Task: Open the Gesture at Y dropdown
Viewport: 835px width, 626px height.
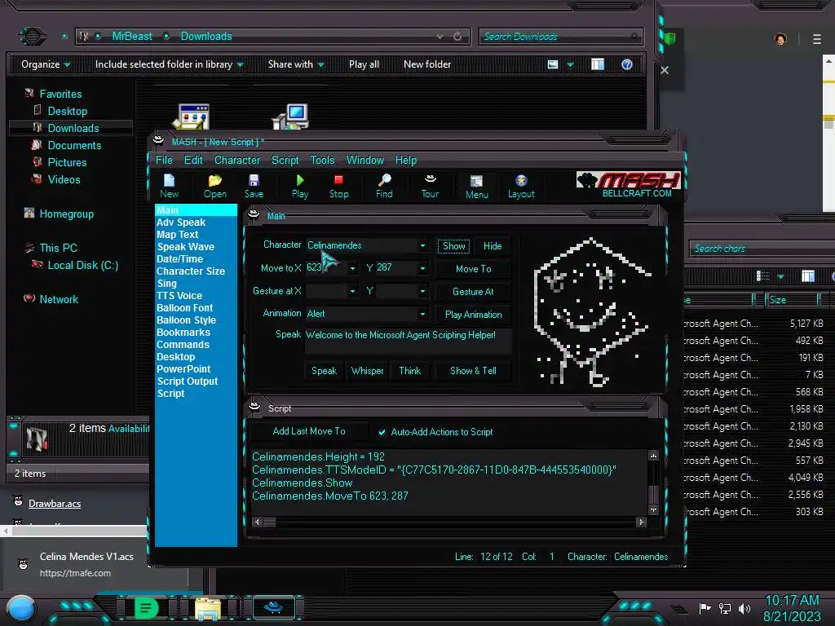Action: [x=422, y=291]
